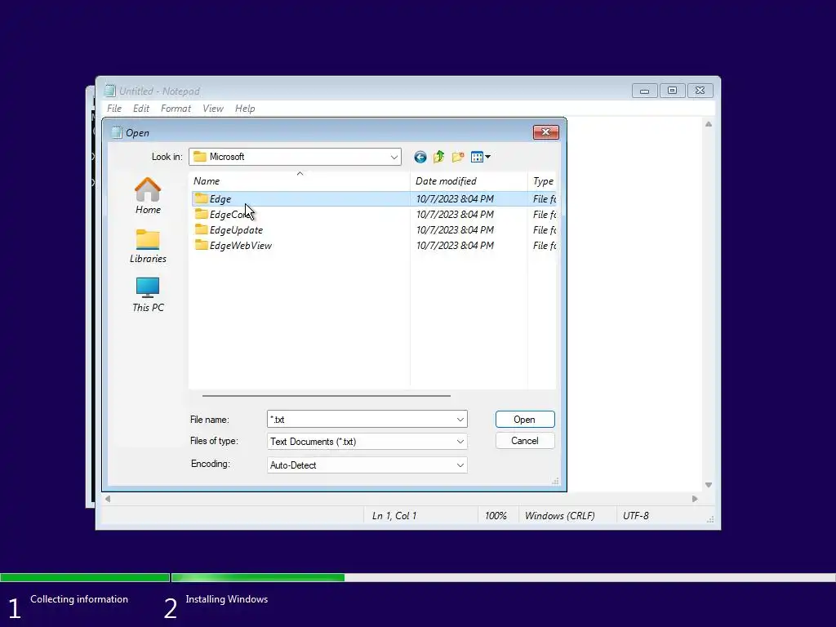This screenshot has width=836, height=627.
Task: Sort files by the Name column header
Action: pos(299,181)
